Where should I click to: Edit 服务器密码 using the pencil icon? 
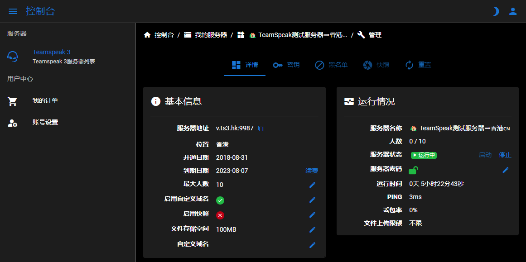pyautogui.click(x=505, y=170)
